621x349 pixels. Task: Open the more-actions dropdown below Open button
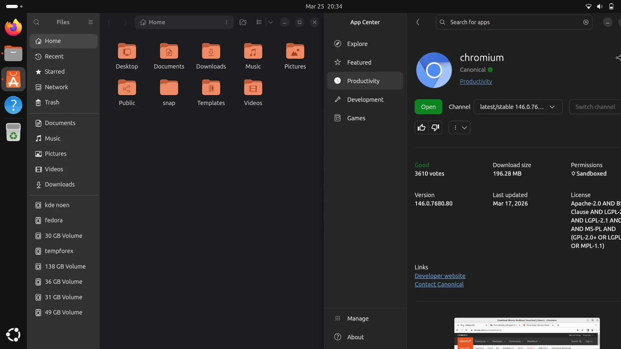460,128
